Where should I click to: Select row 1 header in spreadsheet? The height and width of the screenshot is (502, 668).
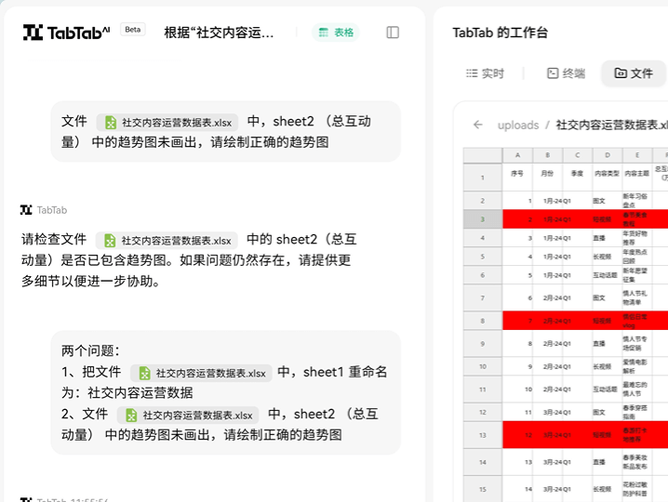coord(483,178)
